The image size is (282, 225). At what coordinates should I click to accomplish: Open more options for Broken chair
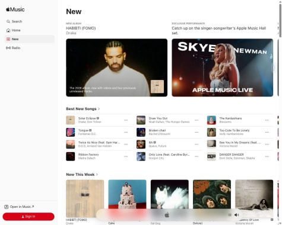(197, 132)
